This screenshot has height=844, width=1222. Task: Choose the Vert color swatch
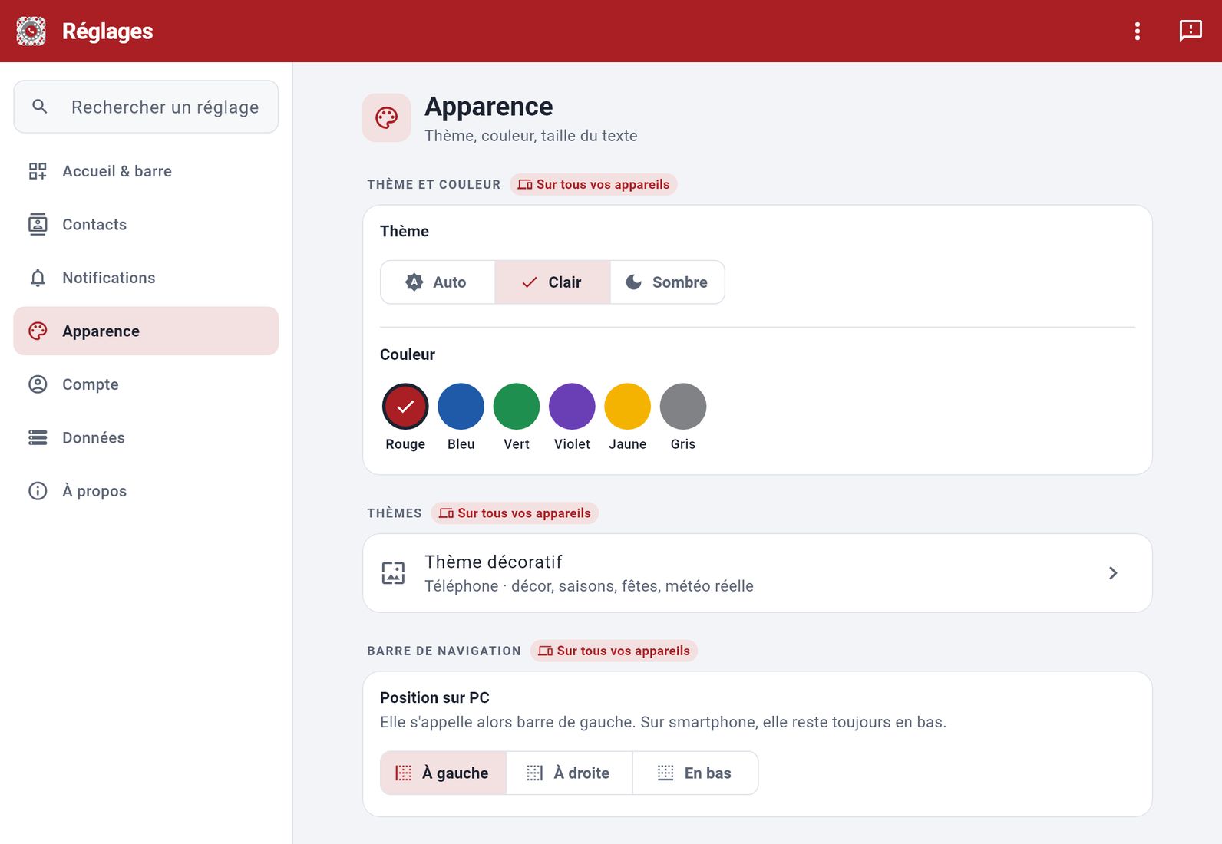(517, 407)
